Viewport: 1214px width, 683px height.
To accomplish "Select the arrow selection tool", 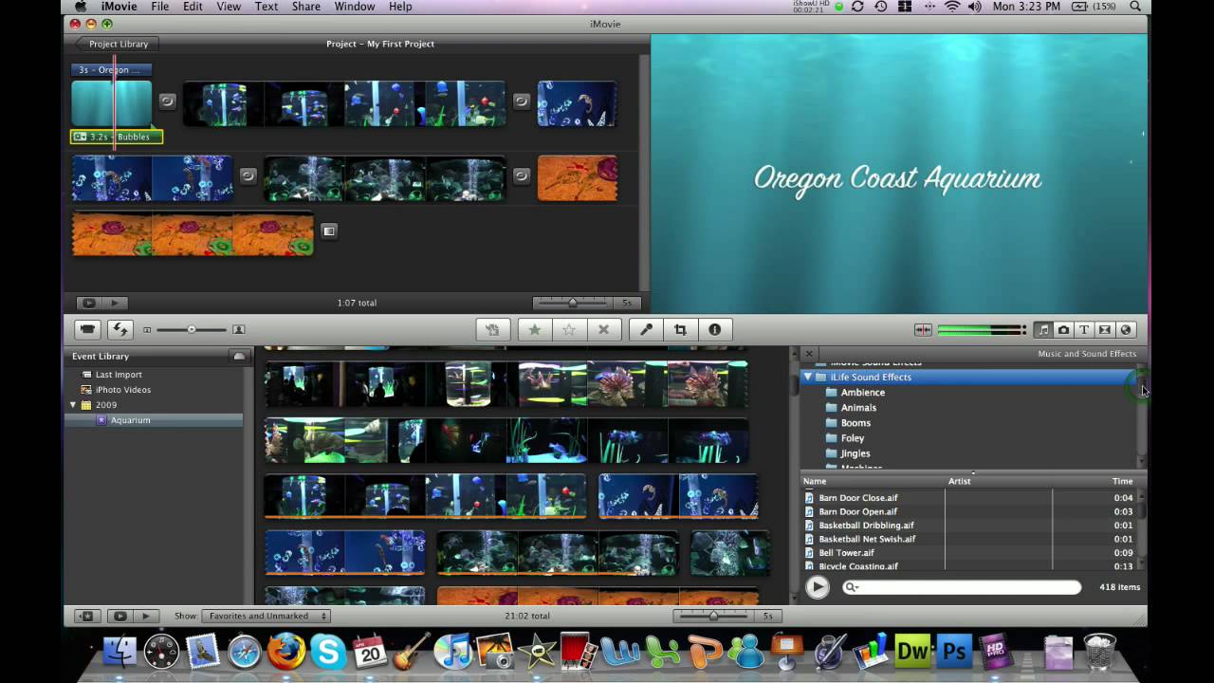I will tap(492, 329).
